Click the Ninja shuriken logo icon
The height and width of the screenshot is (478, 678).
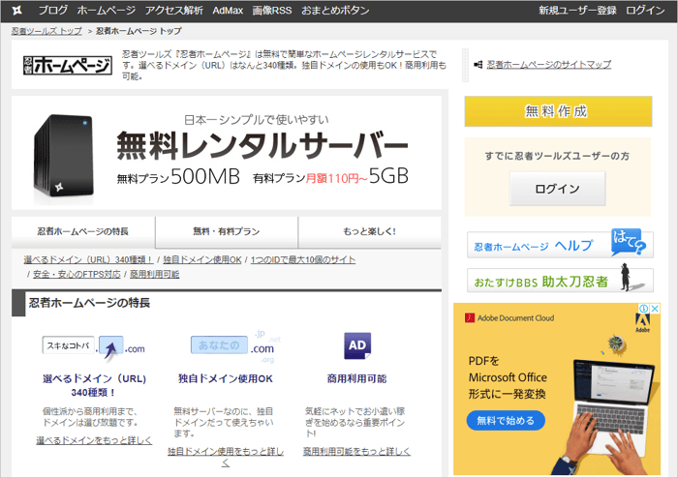[x=16, y=11]
